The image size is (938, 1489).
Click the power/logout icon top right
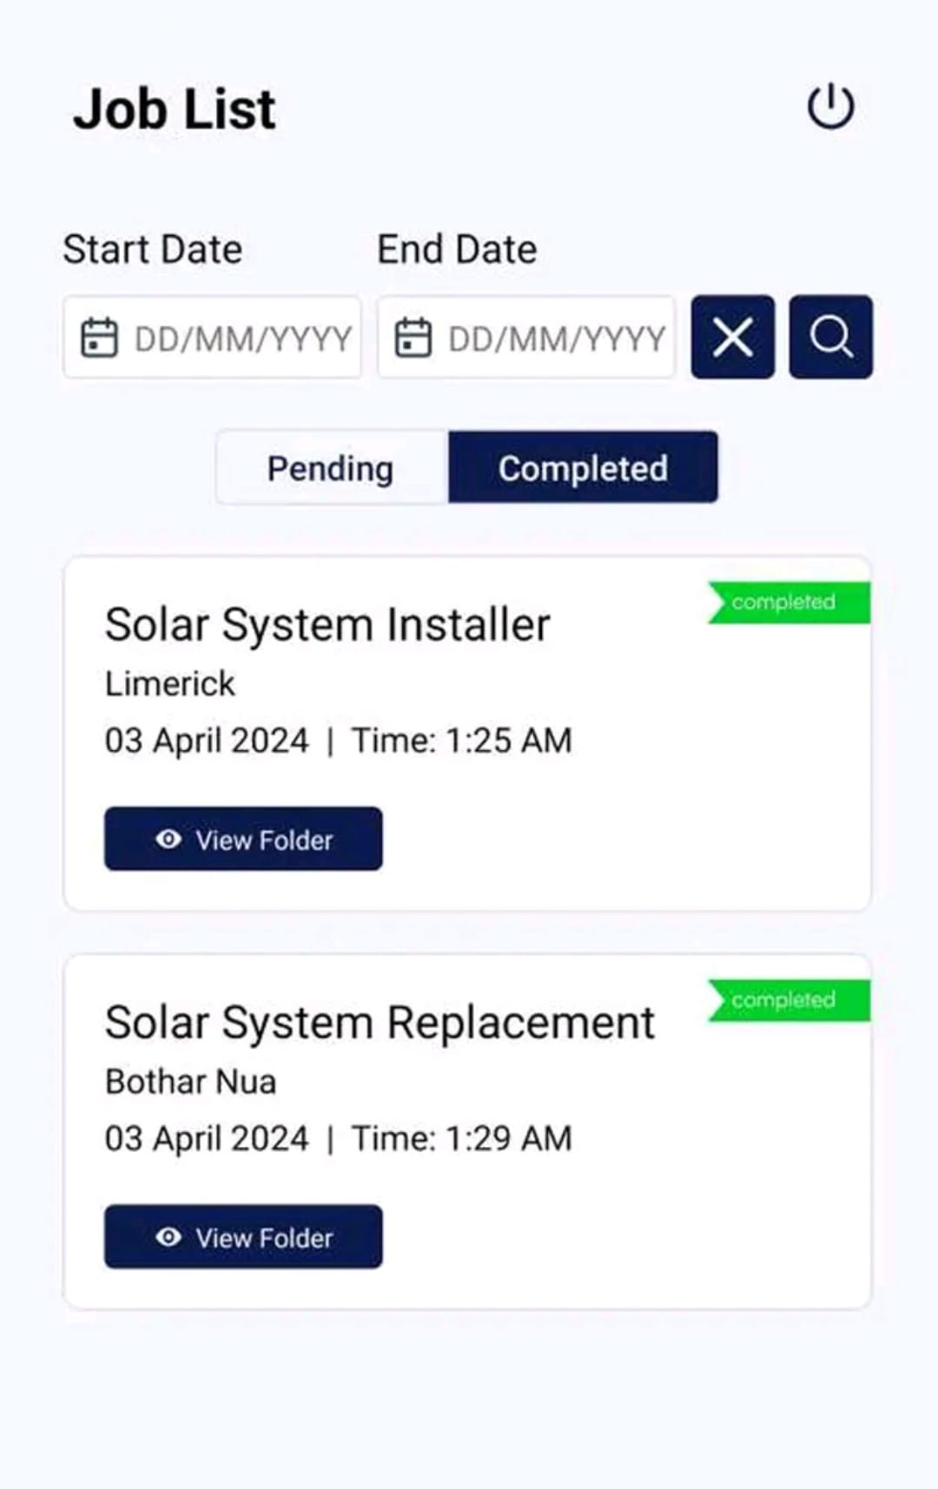pos(831,106)
